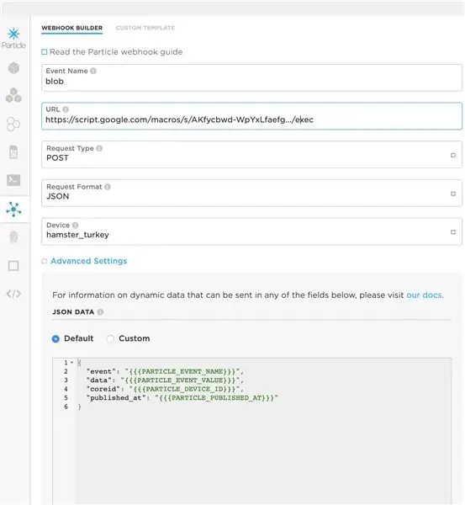
Task: Click info icon next to Device label
Action: click(76, 225)
